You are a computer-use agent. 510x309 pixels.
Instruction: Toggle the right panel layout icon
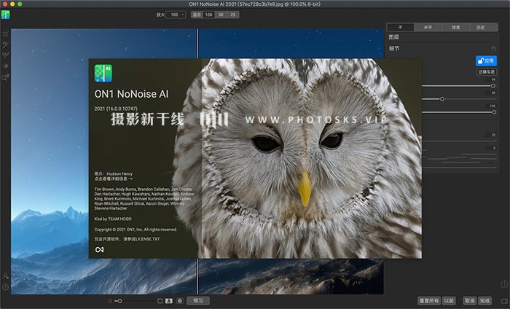click(504, 301)
